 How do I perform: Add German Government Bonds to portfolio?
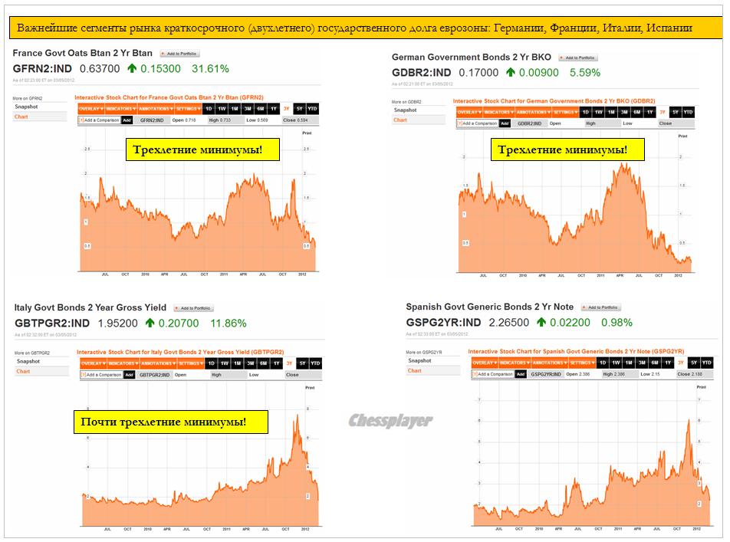(577, 57)
